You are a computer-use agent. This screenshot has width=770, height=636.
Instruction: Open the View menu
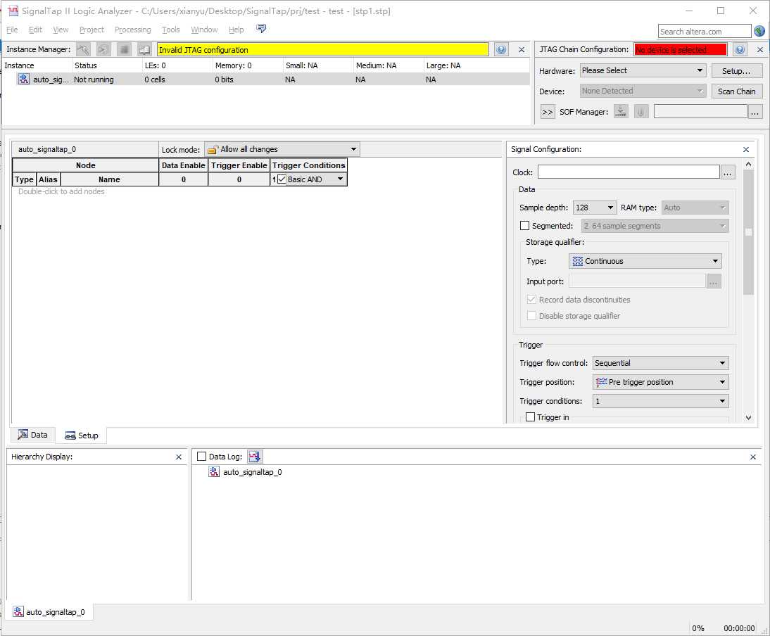61,30
